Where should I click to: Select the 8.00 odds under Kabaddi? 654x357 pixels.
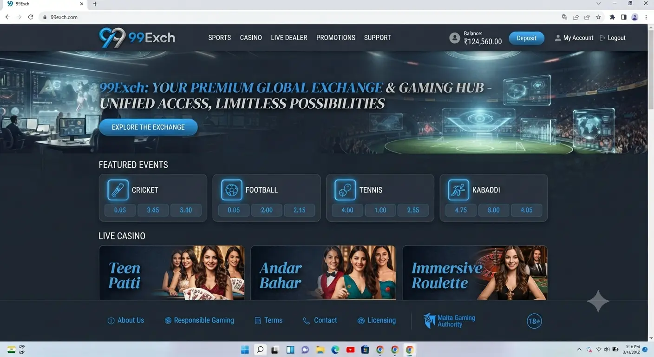click(494, 210)
